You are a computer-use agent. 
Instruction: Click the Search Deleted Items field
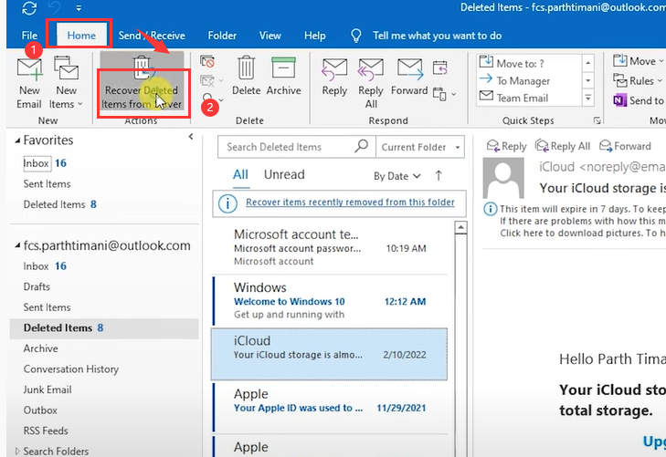click(286, 147)
